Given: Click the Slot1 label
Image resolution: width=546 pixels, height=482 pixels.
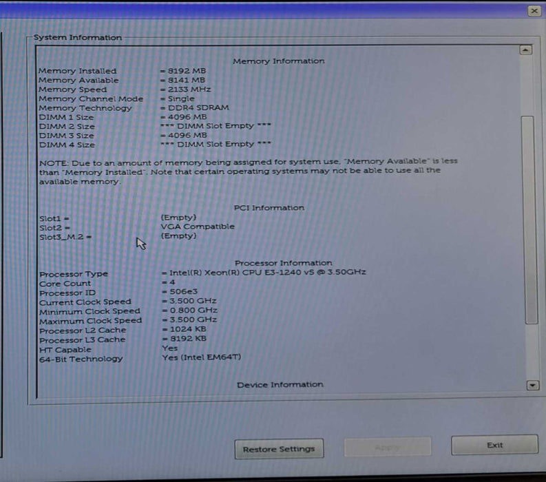Looking at the screenshot, I should point(54,219).
